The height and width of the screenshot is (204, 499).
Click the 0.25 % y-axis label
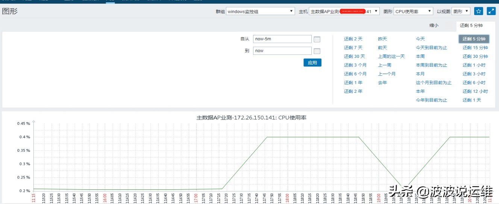pos(23,177)
